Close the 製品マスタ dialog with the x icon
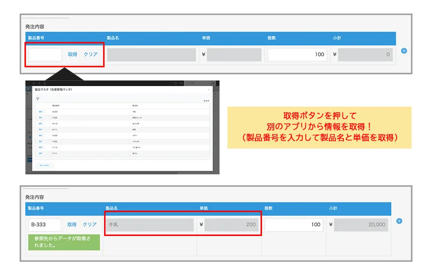433x274 pixels. click(x=209, y=90)
